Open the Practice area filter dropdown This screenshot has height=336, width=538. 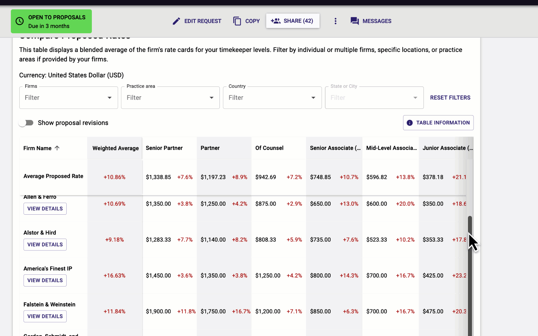click(x=170, y=98)
